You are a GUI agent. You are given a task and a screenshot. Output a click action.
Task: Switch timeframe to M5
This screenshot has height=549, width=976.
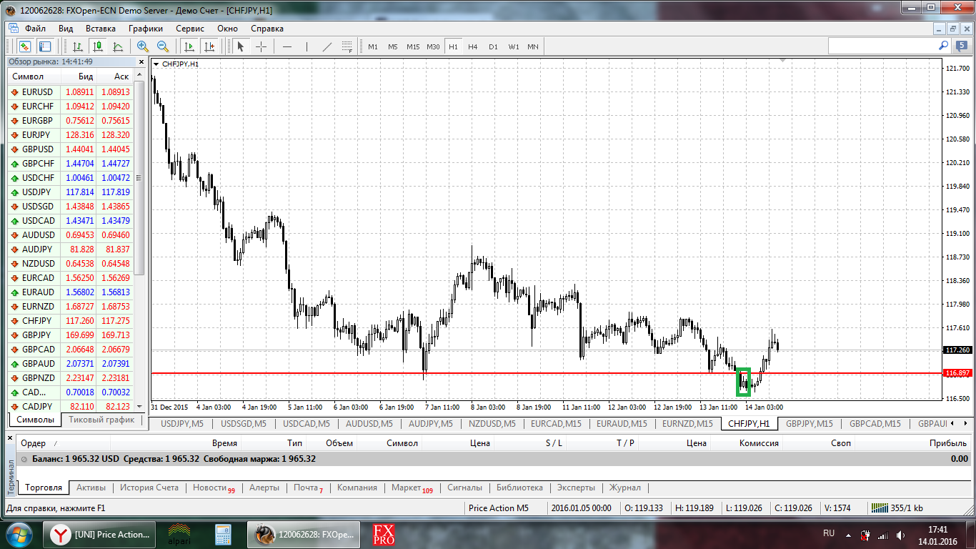pos(393,46)
